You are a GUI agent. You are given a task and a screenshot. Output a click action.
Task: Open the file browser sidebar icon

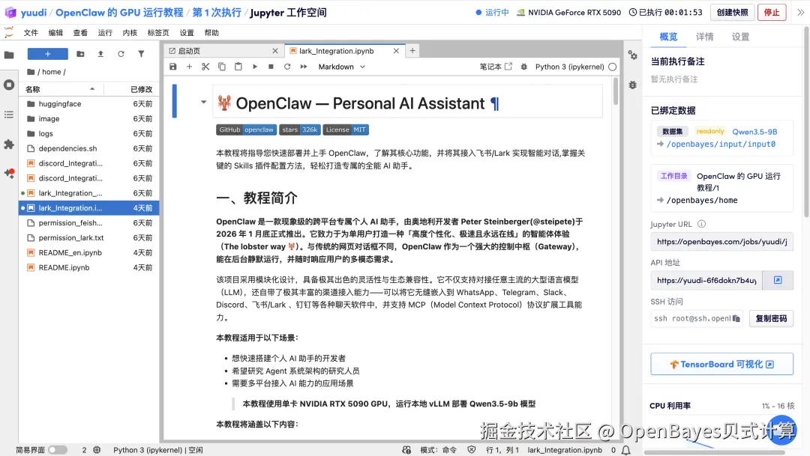(x=9, y=55)
